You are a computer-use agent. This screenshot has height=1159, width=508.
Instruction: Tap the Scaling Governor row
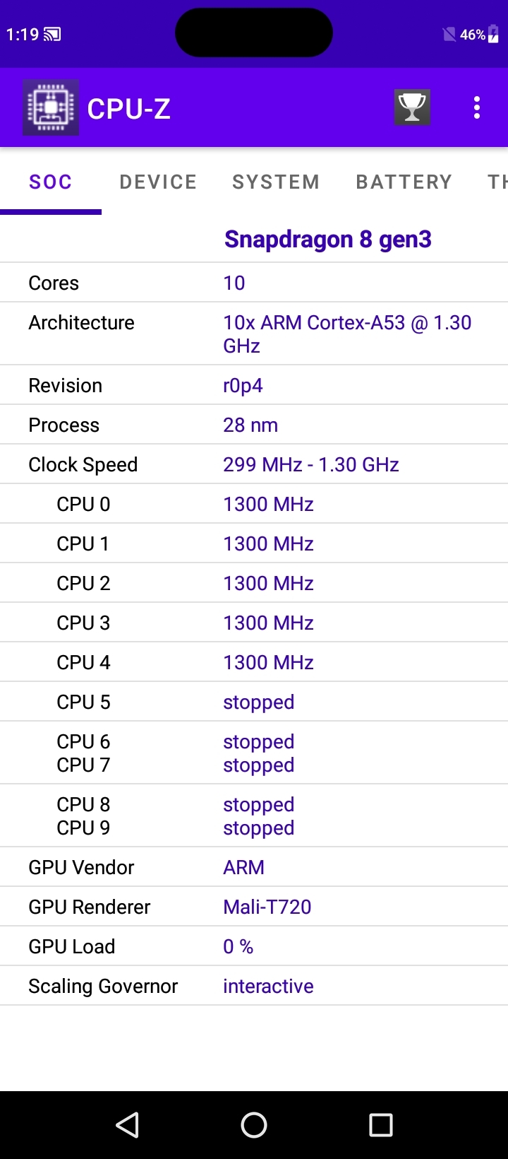254,986
